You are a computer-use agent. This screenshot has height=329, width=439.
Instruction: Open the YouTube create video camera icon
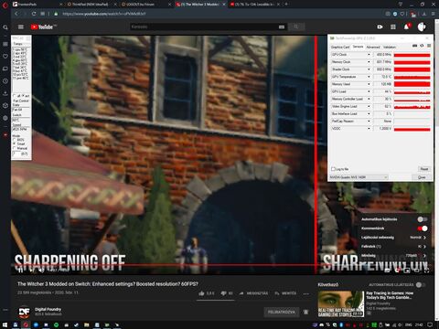tap(380, 27)
